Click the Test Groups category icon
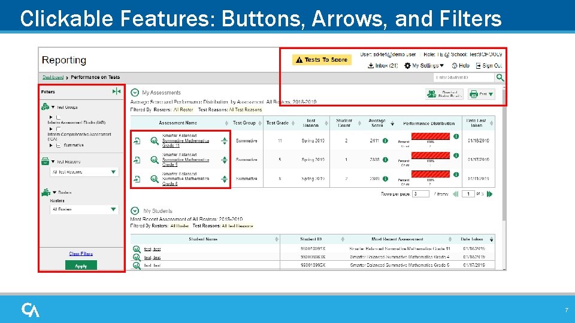This screenshot has height=323, width=575. click(x=45, y=106)
